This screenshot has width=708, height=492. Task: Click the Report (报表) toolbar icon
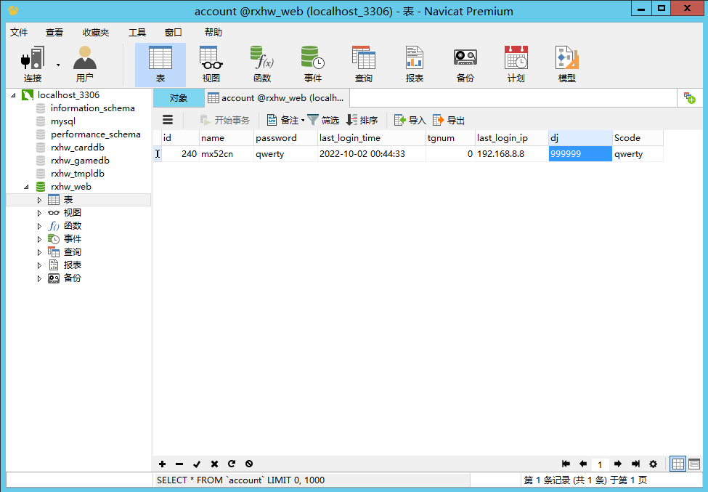click(x=414, y=64)
